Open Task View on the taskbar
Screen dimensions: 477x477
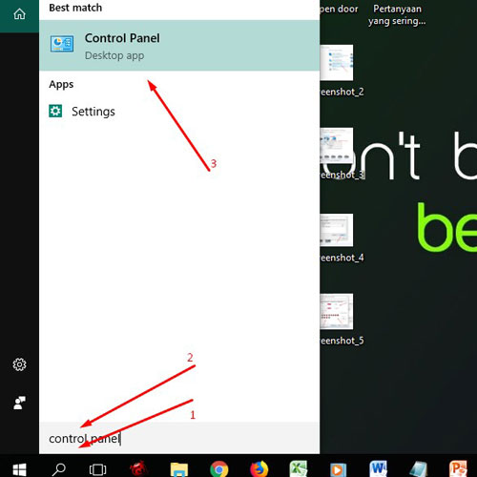pyautogui.click(x=97, y=469)
